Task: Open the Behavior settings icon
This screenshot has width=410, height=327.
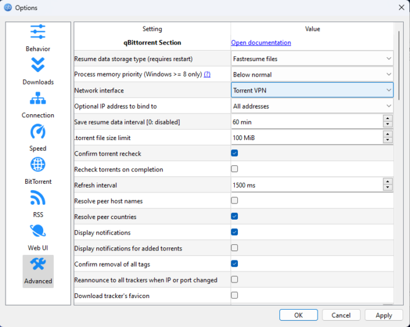Action: (x=38, y=31)
